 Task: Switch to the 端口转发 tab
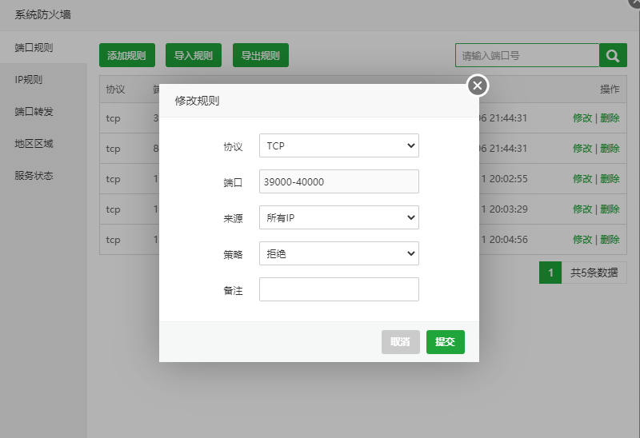point(43,111)
